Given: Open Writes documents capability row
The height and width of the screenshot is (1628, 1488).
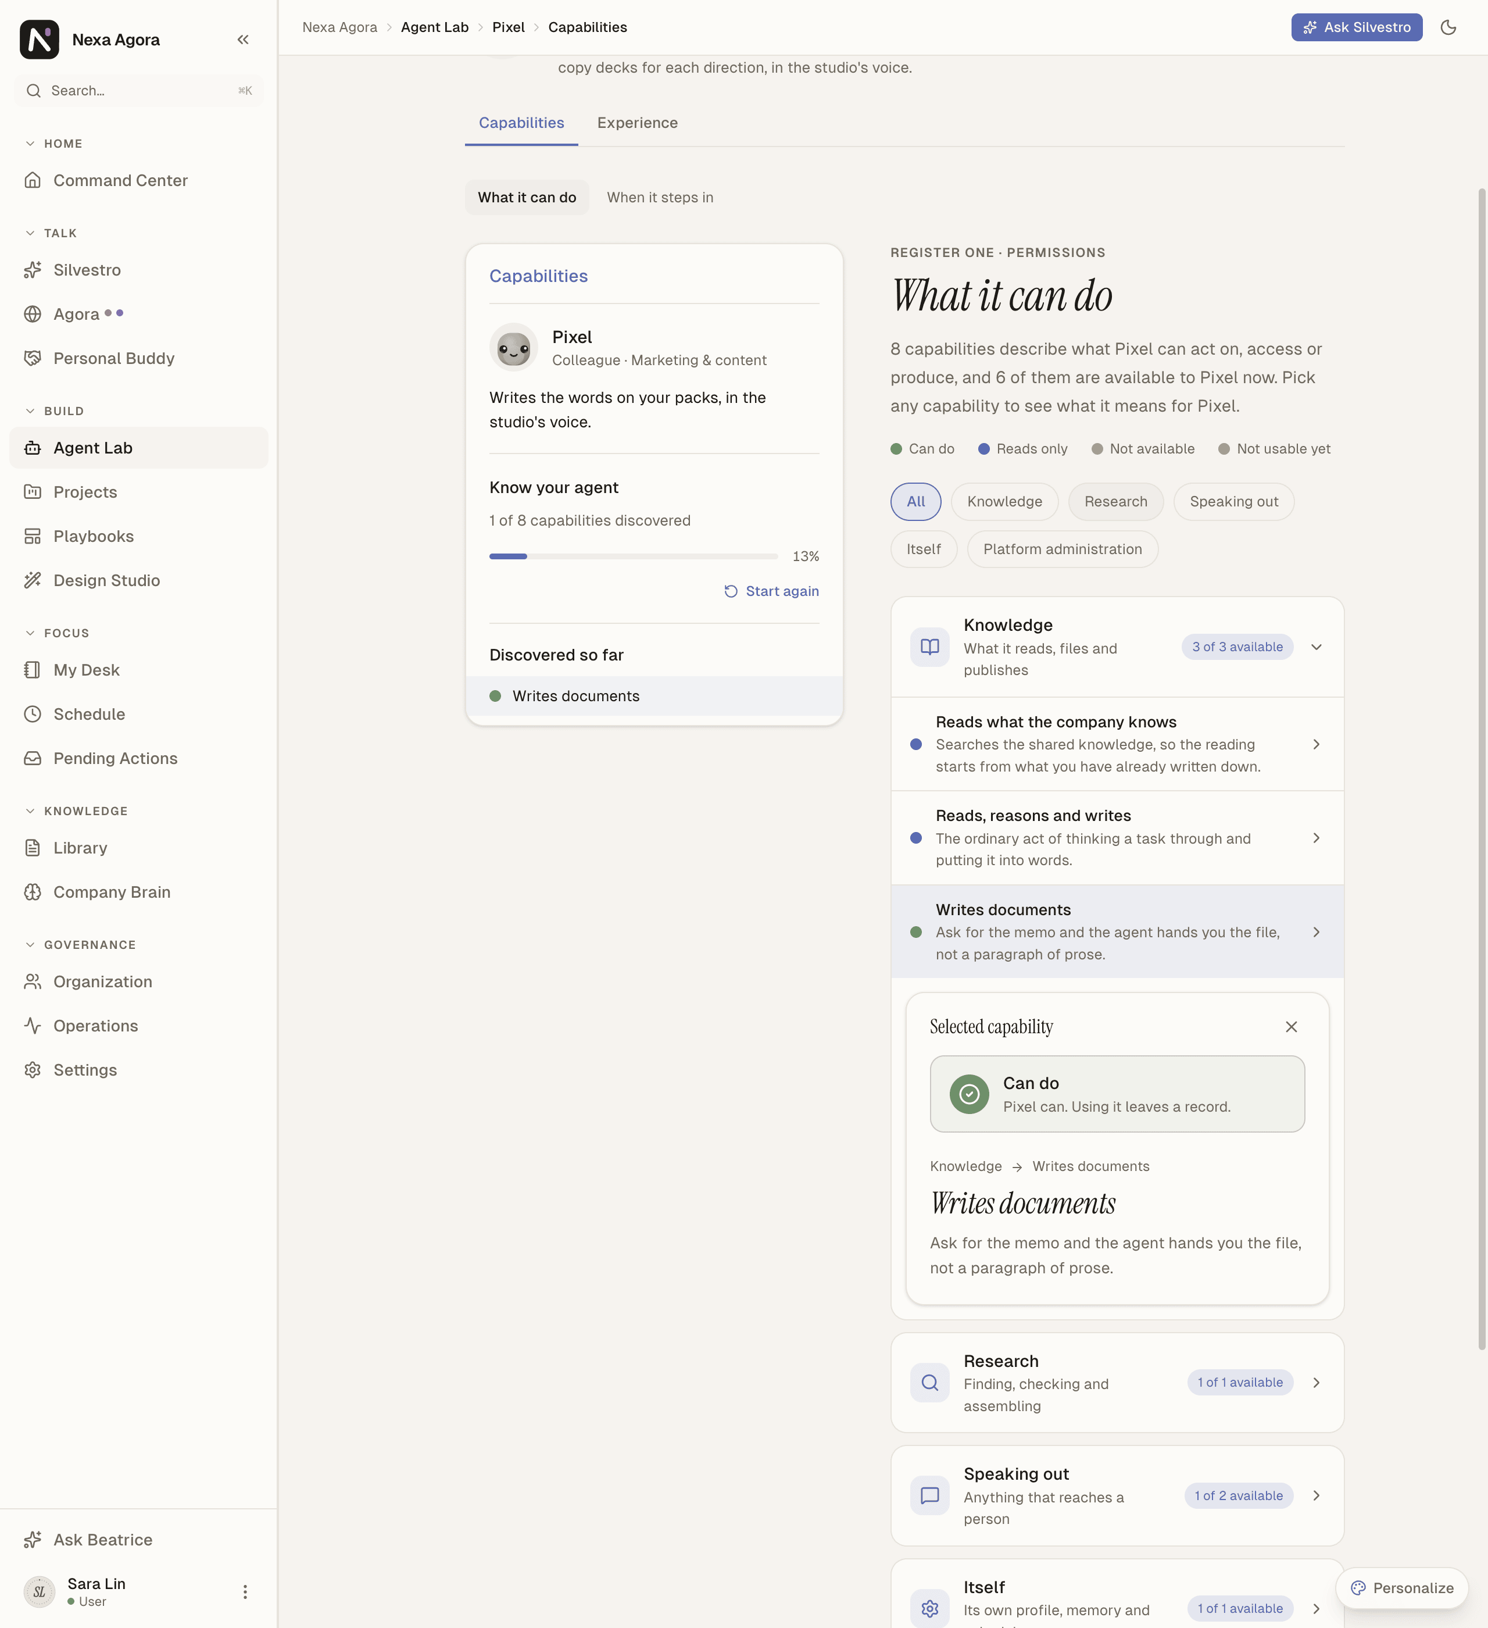Looking at the screenshot, I should (1117, 931).
